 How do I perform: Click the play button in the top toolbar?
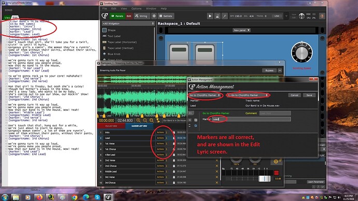click(210, 16)
